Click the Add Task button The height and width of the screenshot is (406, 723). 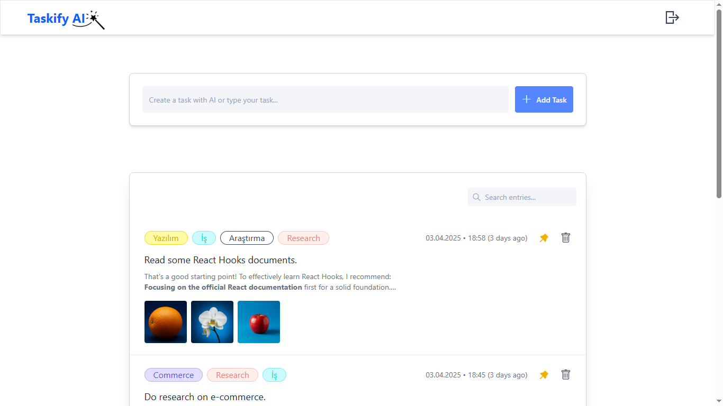tap(544, 99)
